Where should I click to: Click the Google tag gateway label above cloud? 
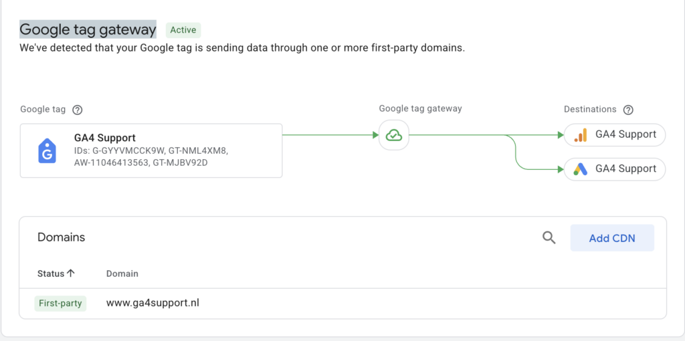(420, 108)
